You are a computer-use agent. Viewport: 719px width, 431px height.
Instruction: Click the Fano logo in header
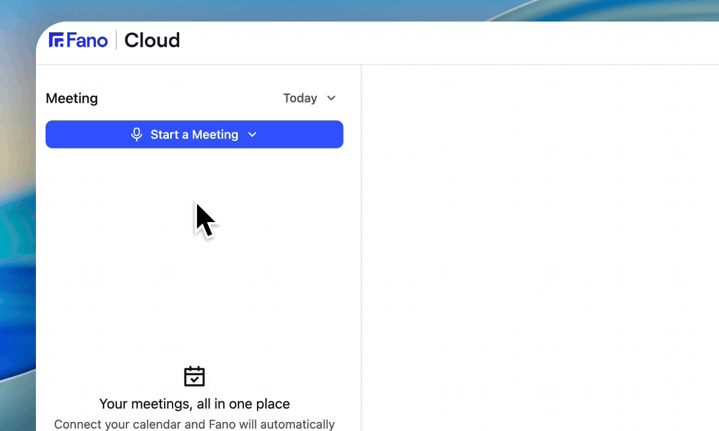(78, 40)
